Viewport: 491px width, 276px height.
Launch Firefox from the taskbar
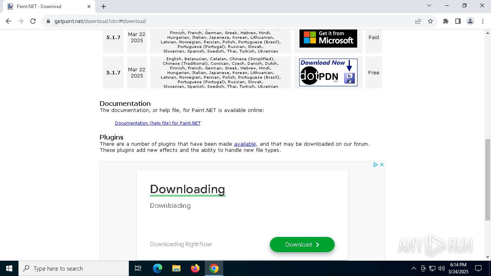(195, 268)
